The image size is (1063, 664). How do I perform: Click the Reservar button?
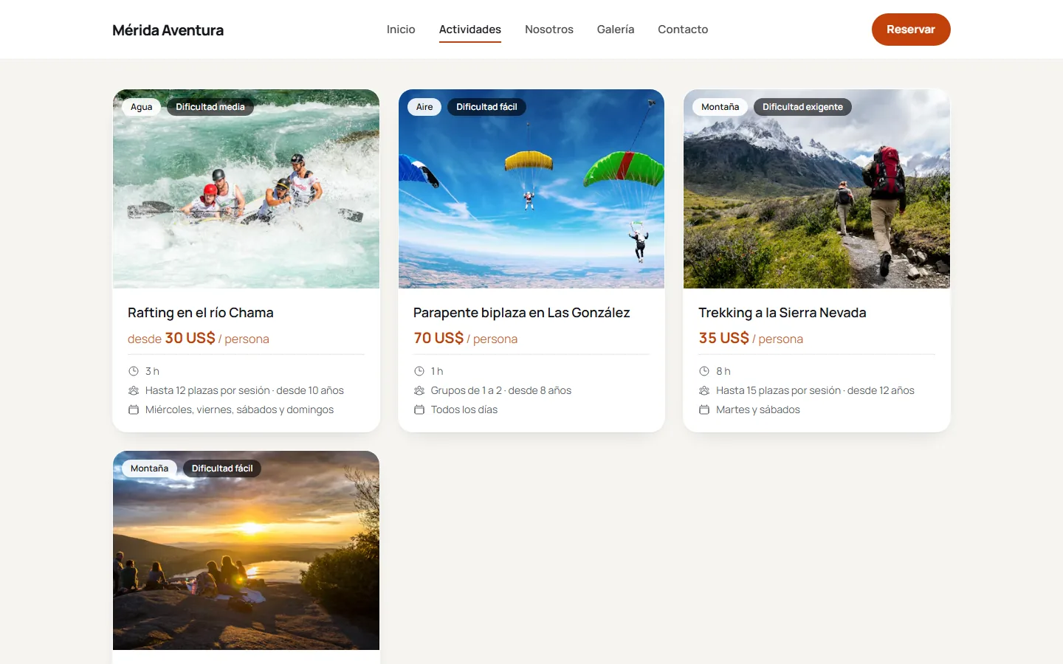tap(911, 30)
